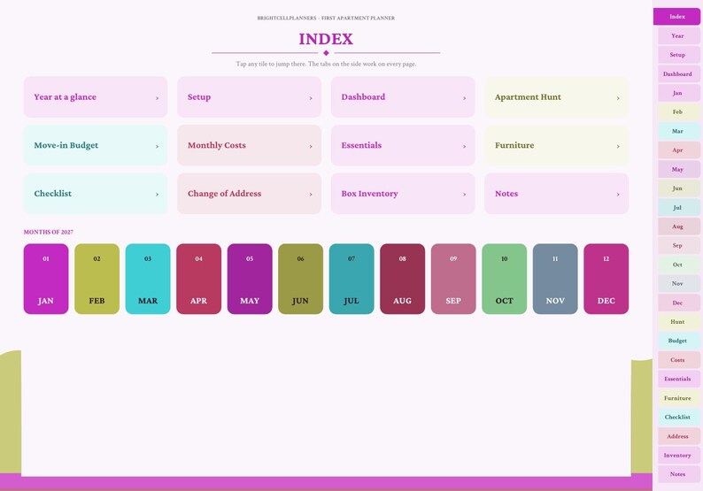This screenshot has height=491, width=703.
Task: Open the Aug side tab
Action: pos(679,226)
